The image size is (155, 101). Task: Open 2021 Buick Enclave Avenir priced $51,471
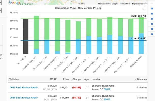[x=24, y=88]
